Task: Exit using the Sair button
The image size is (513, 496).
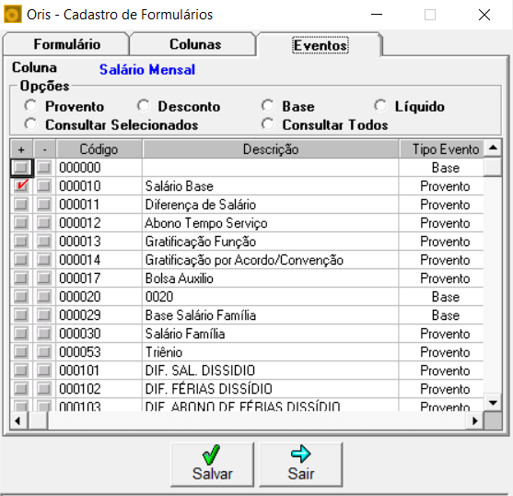Action: pos(300,465)
